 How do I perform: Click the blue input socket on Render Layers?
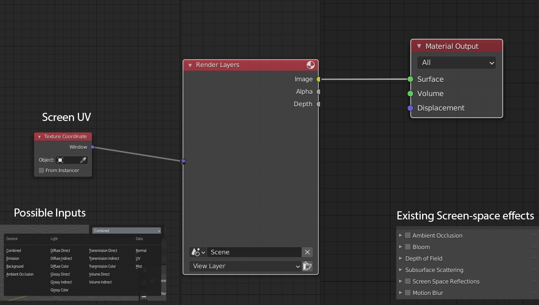[183, 161]
